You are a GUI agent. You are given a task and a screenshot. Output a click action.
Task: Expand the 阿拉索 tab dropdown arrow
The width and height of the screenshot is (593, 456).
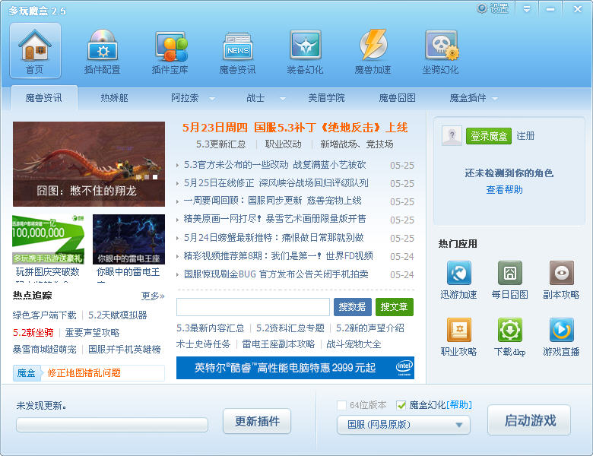pos(212,99)
